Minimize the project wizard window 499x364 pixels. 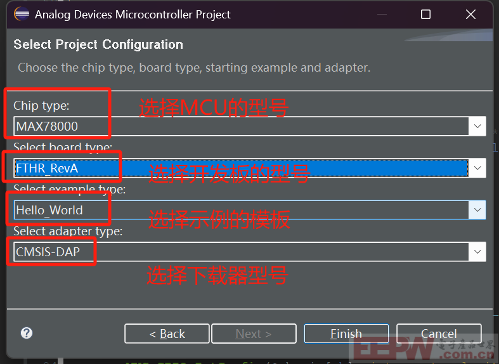382,15
